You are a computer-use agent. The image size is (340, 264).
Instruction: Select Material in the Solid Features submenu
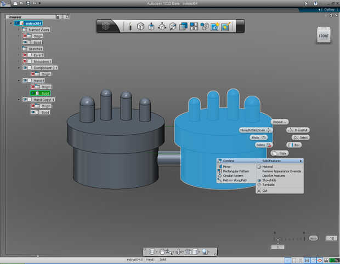tap(268, 167)
